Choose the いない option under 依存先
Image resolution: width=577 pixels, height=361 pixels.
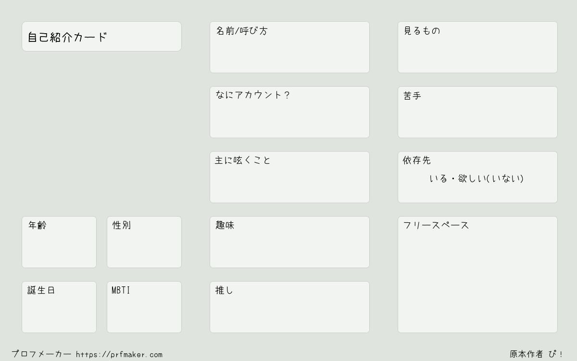(505, 179)
